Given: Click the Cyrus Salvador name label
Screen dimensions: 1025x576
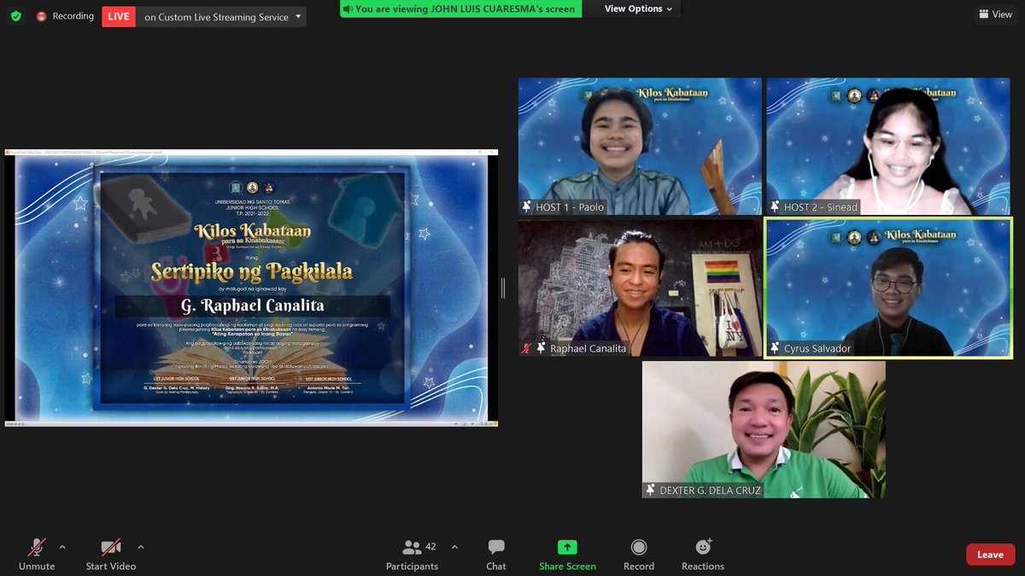Looking at the screenshot, I should (x=817, y=348).
